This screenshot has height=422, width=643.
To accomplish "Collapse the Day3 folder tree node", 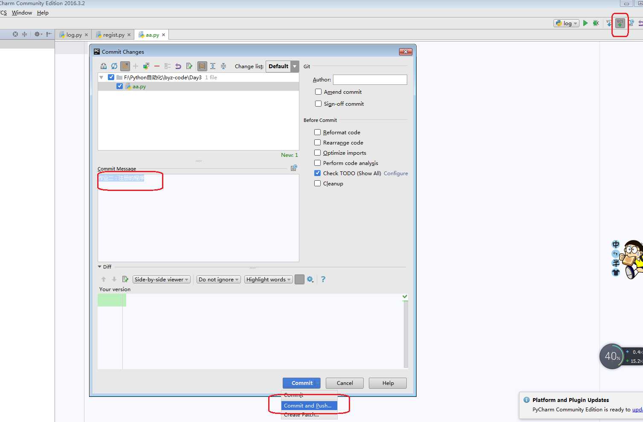I will click(101, 77).
